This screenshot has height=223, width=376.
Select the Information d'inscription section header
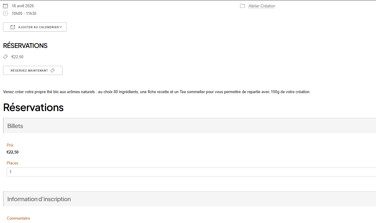coord(39,199)
